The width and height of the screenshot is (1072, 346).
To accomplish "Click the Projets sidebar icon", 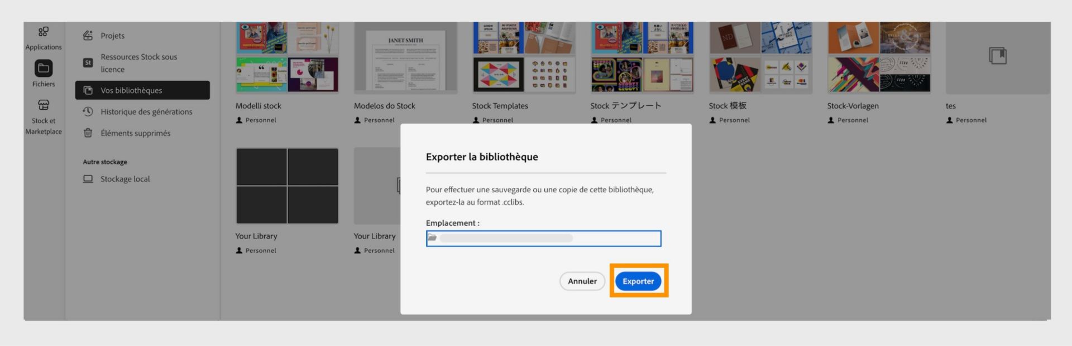I will tap(88, 36).
